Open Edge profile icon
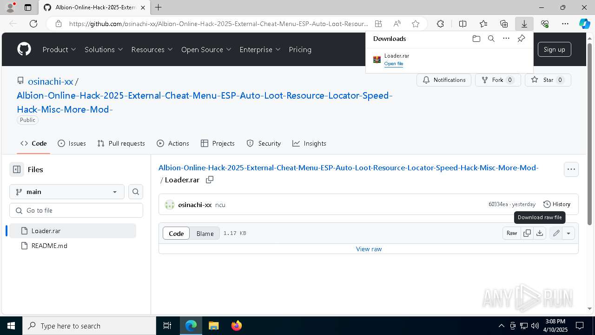The height and width of the screenshot is (335, 595). (x=10, y=7)
